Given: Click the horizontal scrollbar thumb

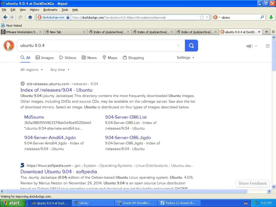Looking at the screenshot, I should click(x=126, y=191).
